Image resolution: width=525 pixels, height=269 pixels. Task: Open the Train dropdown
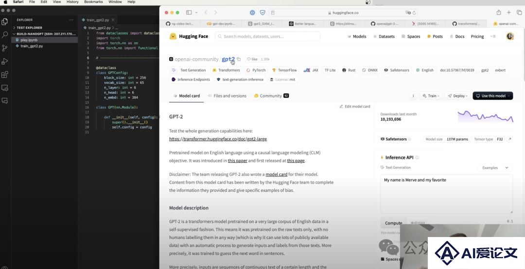(430, 96)
